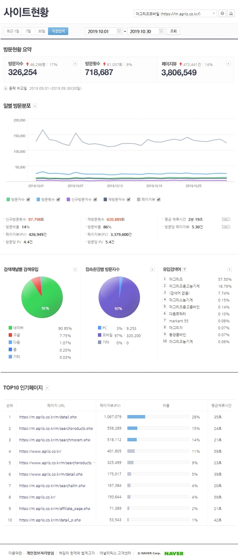This screenshot has height=560, width=238.
Task: Open arrow icon next to TOP10 인기페이지
Action: point(47,388)
